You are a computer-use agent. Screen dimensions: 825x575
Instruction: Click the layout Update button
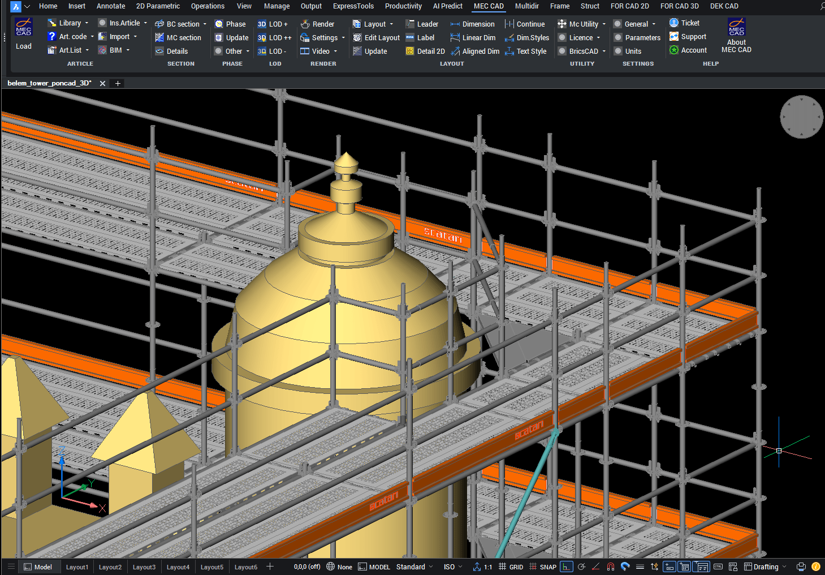(x=370, y=51)
